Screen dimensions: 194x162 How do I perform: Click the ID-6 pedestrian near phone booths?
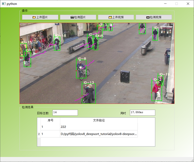[155, 35]
